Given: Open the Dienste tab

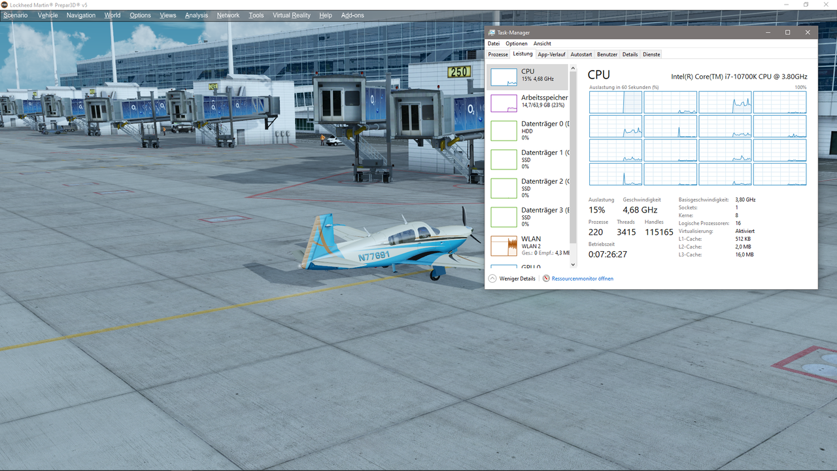Looking at the screenshot, I should click(x=651, y=54).
